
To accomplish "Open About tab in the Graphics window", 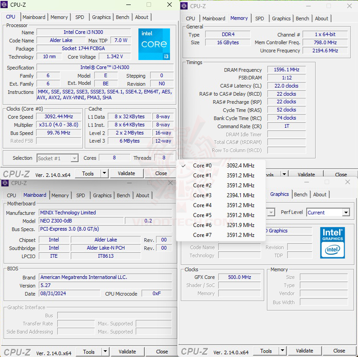I will pos(320,195).
